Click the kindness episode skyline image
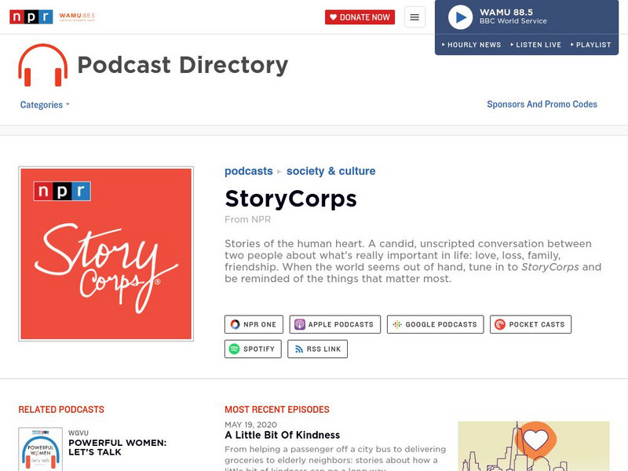The width and height of the screenshot is (628, 471). coord(534,446)
